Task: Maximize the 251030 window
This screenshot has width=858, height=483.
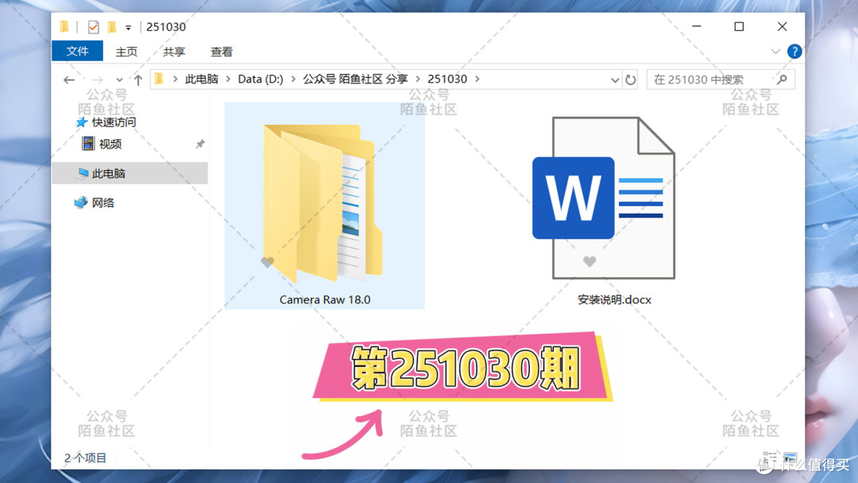Action: click(740, 26)
